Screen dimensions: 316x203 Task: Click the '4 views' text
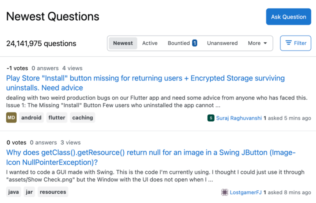(x=72, y=68)
